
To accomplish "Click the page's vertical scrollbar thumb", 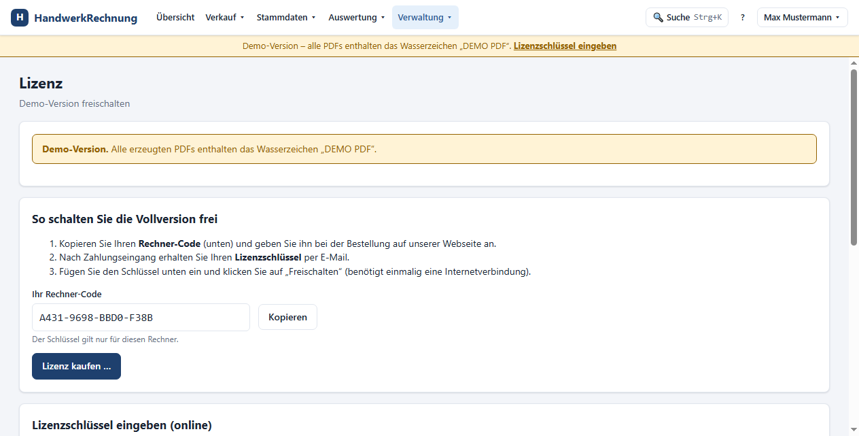I will pyautogui.click(x=854, y=156).
